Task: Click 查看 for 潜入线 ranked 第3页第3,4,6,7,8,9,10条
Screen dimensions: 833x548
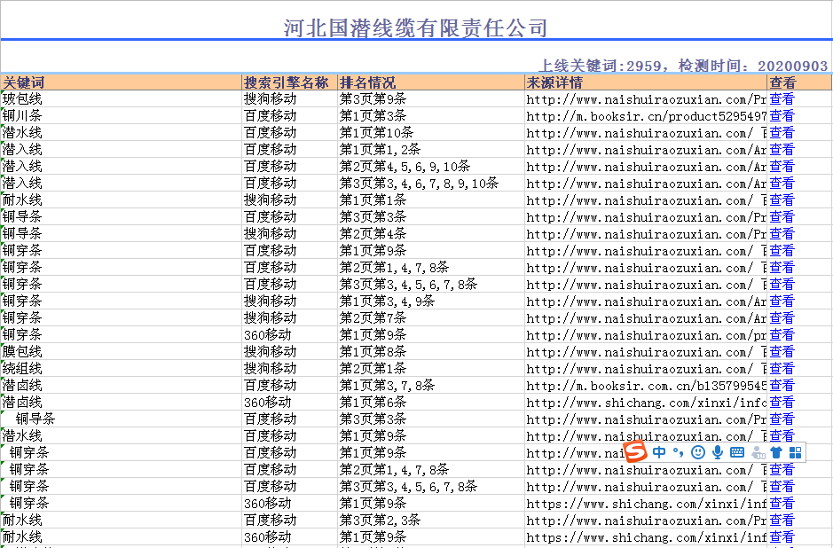Action: click(x=782, y=184)
